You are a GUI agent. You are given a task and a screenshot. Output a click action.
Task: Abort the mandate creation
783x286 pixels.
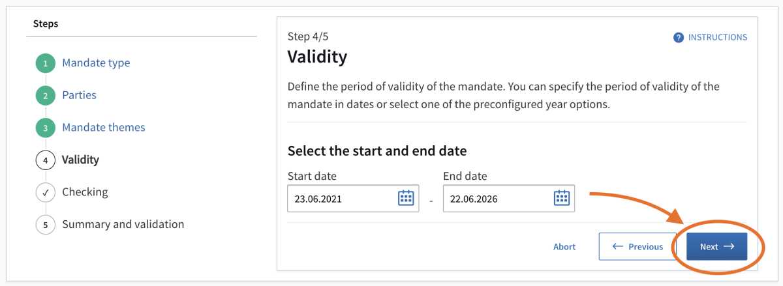(x=564, y=247)
